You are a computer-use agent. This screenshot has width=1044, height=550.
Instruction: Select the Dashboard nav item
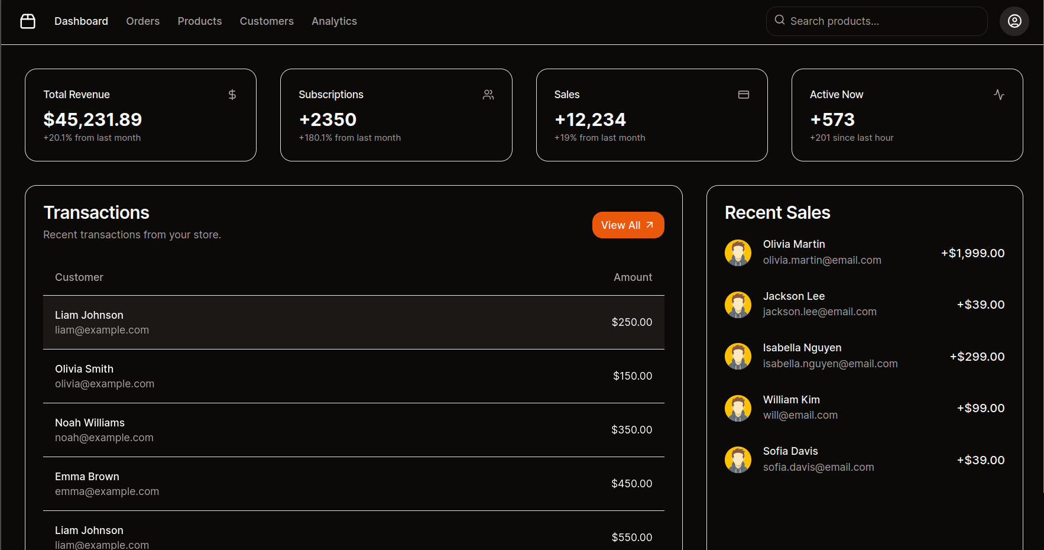pyautogui.click(x=81, y=21)
